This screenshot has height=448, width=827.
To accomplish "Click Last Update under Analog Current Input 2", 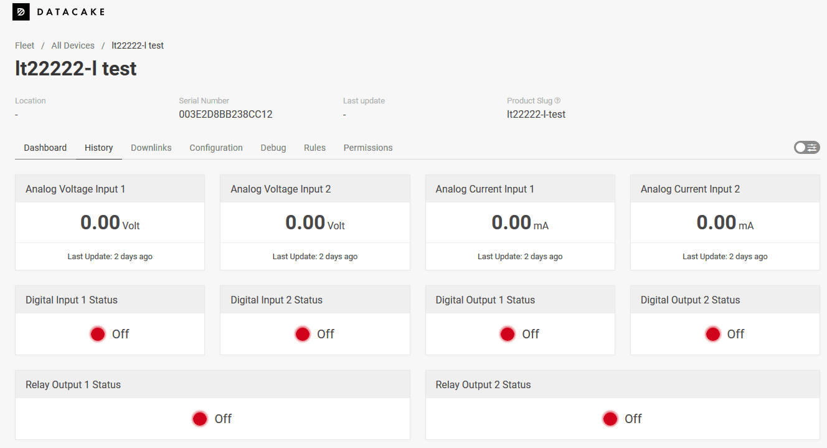I will (725, 256).
